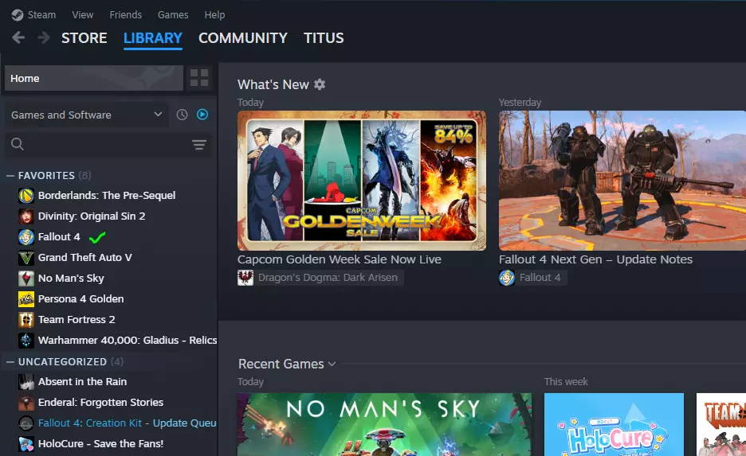Select Persona 4 Golden
The image size is (746, 456).
[x=80, y=298]
